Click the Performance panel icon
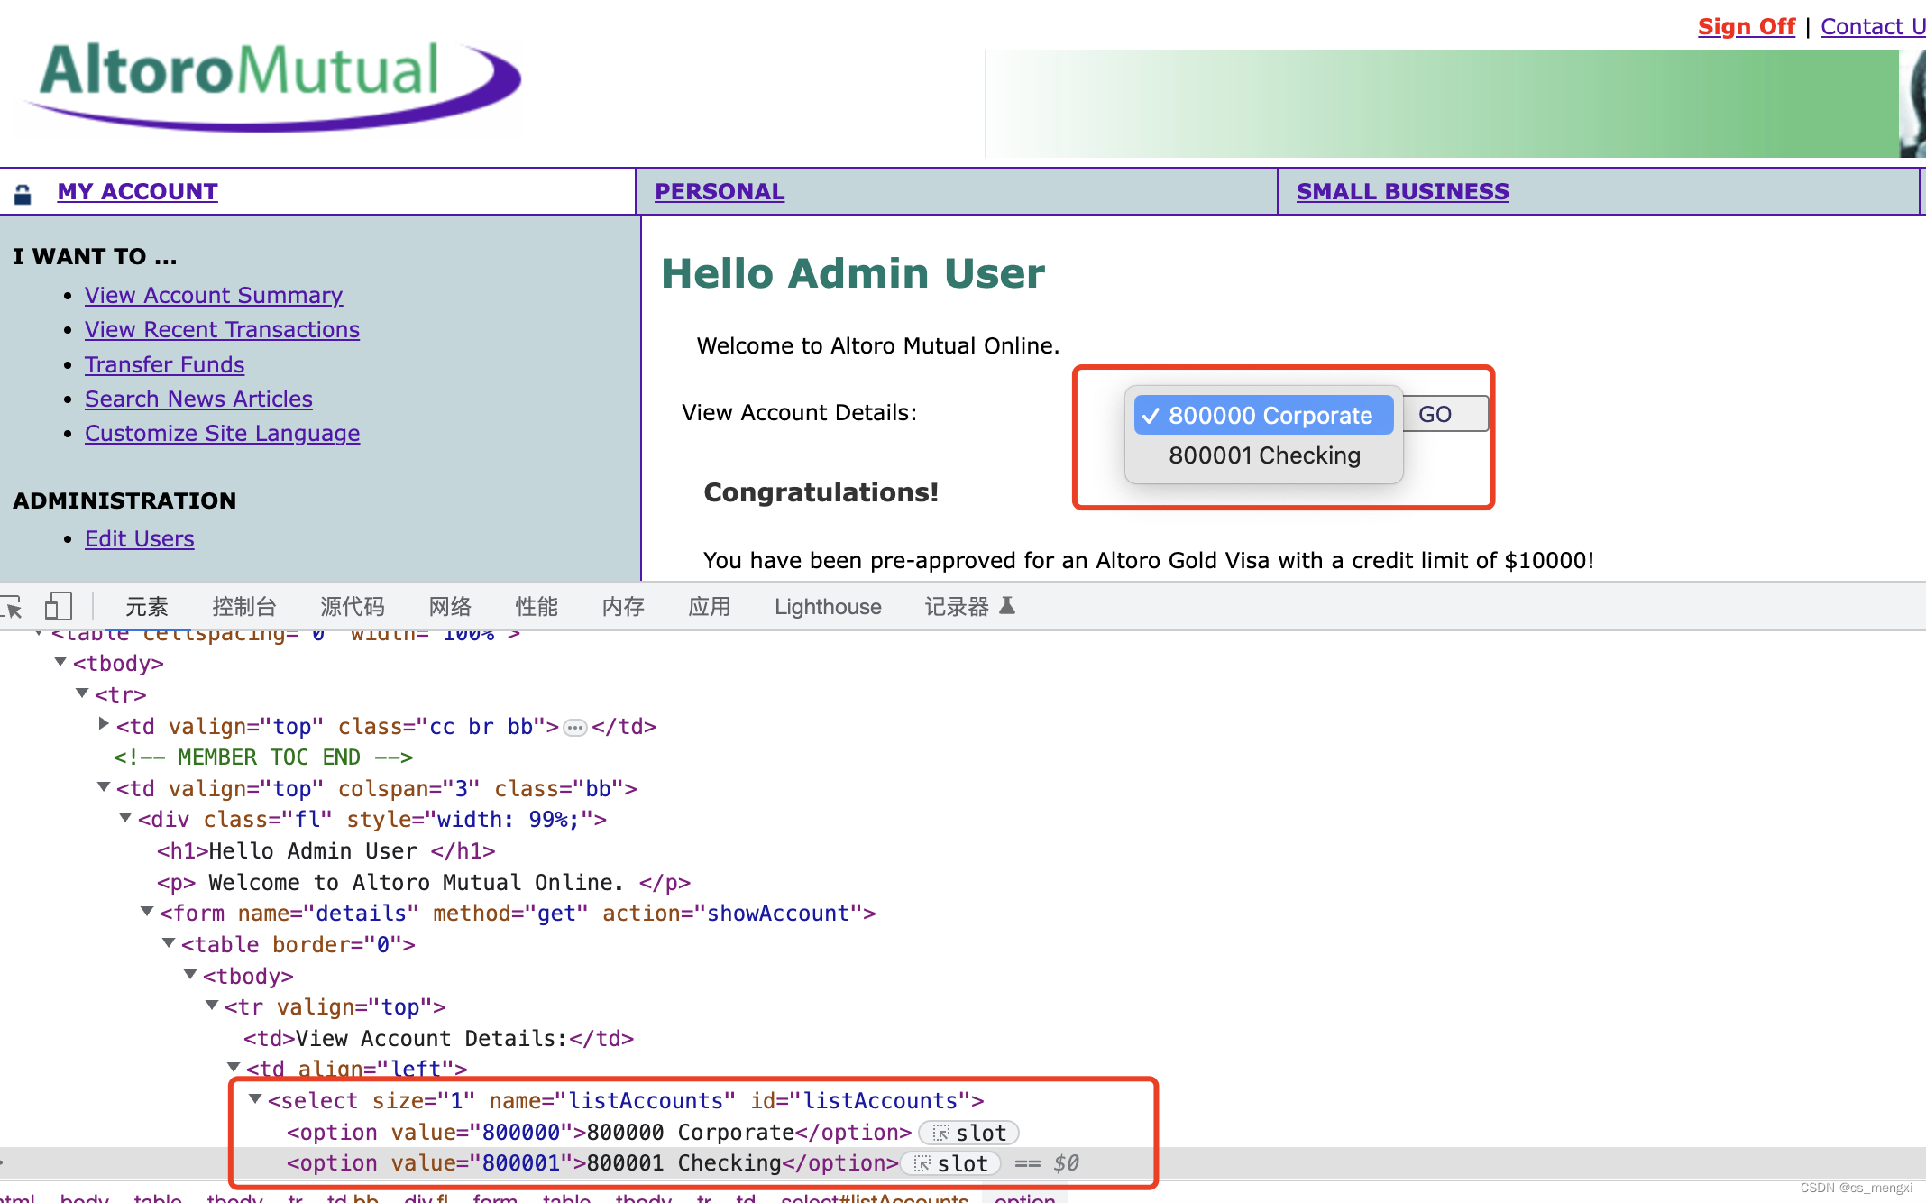1926x1203 pixels. coord(539,606)
